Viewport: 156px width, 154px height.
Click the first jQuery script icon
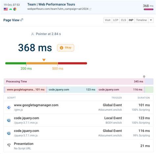9,120
